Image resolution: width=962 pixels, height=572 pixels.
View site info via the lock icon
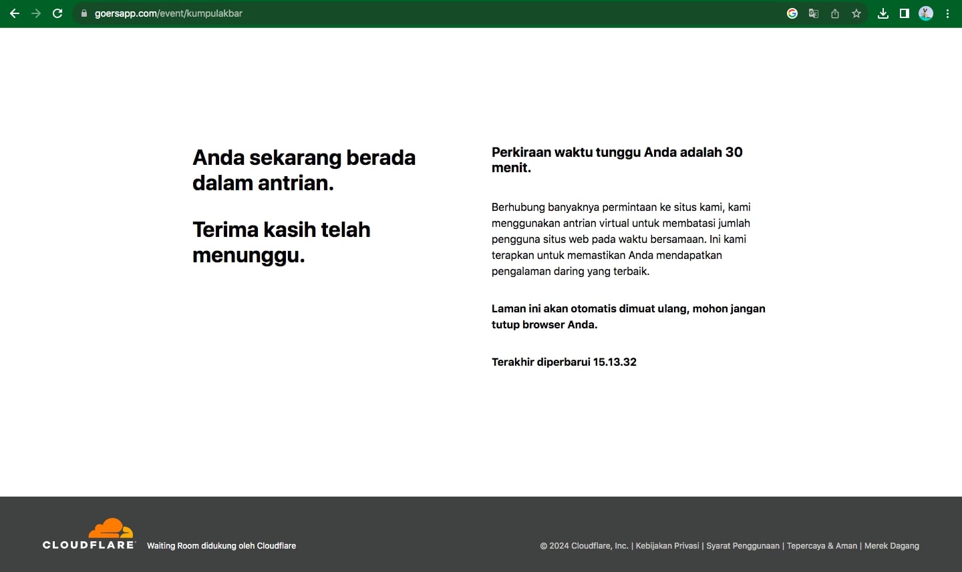84,13
